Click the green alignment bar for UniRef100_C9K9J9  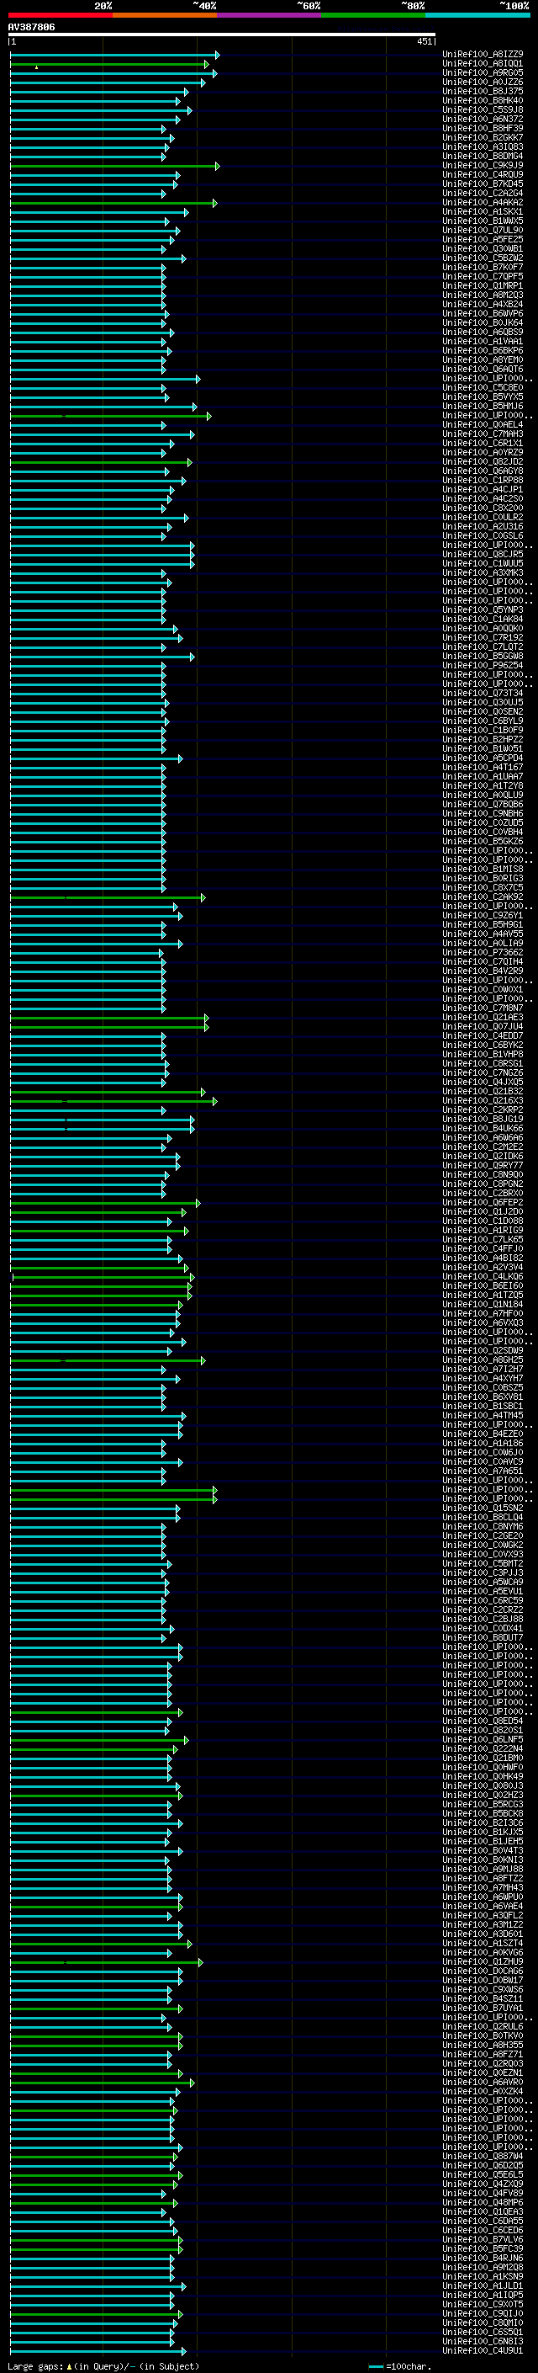pyautogui.click(x=115, y=167)
